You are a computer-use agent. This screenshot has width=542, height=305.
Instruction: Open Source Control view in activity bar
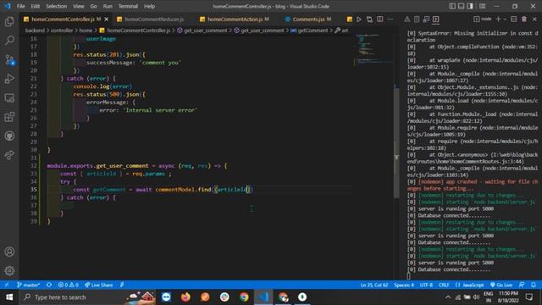[x=9, y=60]
